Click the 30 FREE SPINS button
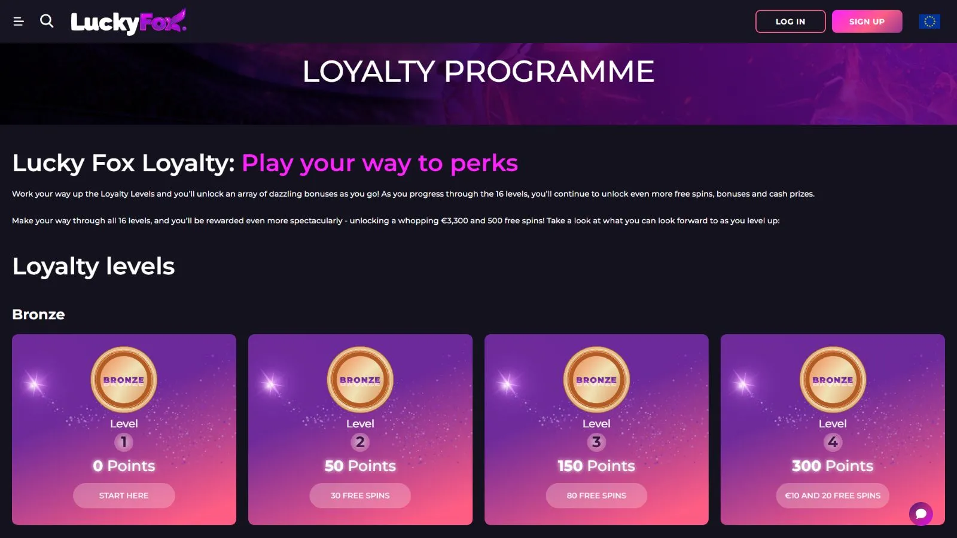957x538 pixels. tap(360, 496)
